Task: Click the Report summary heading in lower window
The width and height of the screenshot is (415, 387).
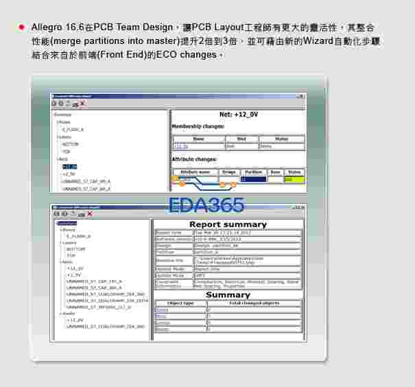Action: point(228,224)
